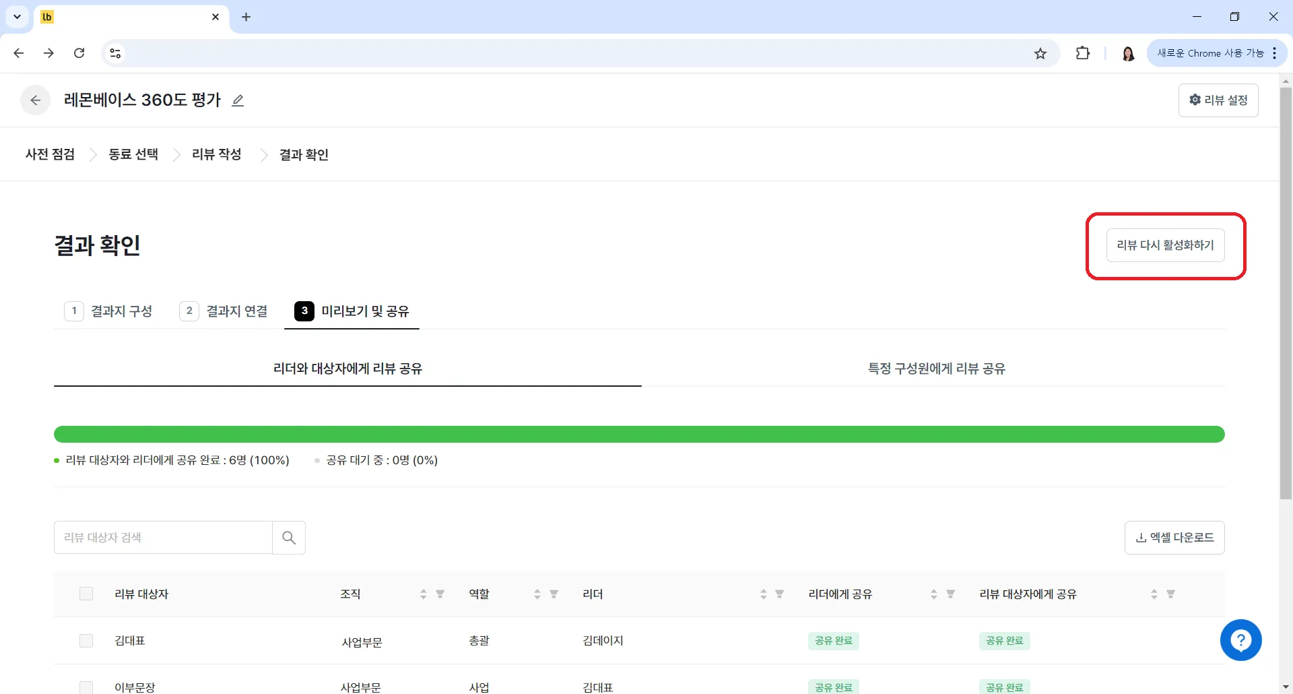Filter the 리더에게 공유 column
The height and width of the screenshot is (694, 1293).
(950, 594)
